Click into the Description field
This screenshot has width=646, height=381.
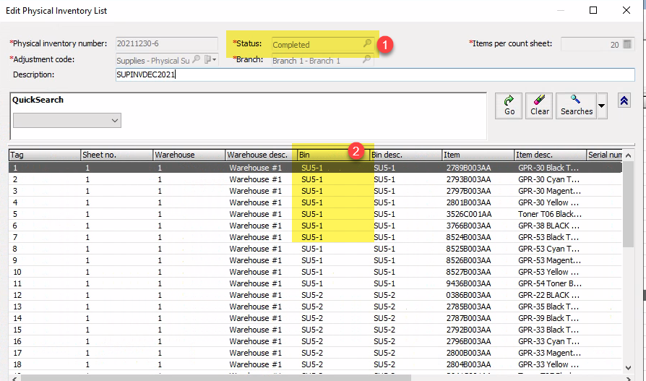[375, 74]
